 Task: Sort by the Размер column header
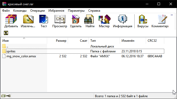pyautogui.click(x=57, y=41)
